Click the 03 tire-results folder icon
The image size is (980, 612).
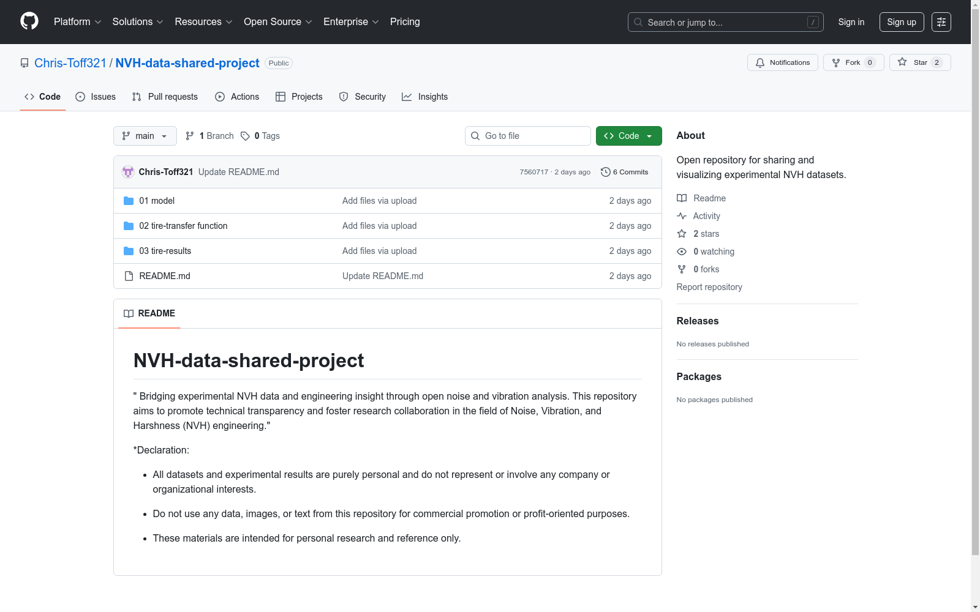pyautogui.click(x=129, y=251)
